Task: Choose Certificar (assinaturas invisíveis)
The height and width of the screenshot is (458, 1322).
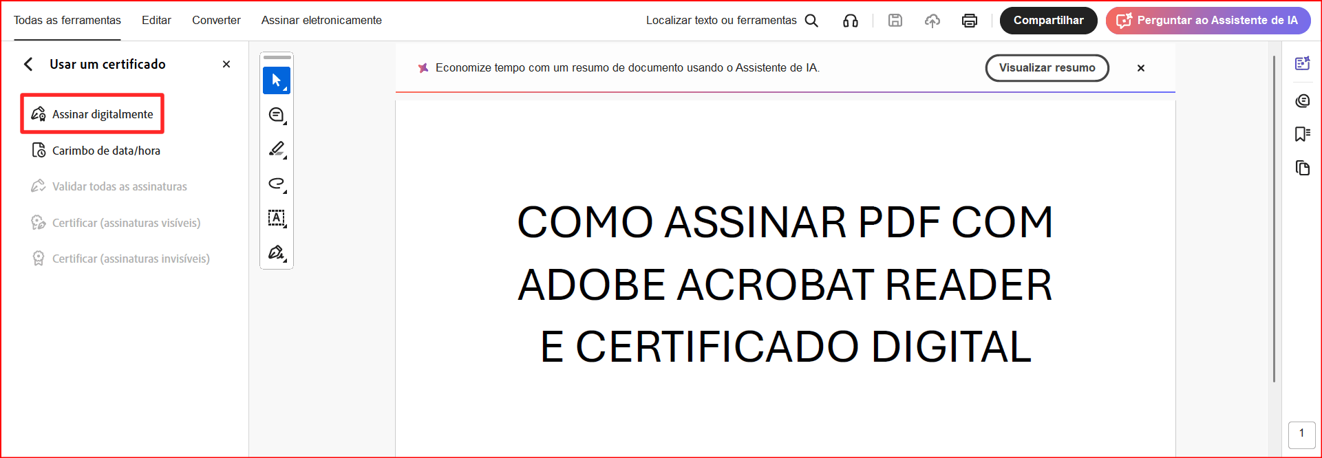Action: 120,259
